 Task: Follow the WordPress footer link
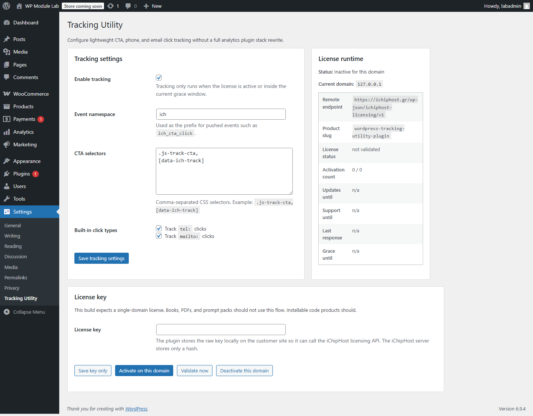coord(136,409)
